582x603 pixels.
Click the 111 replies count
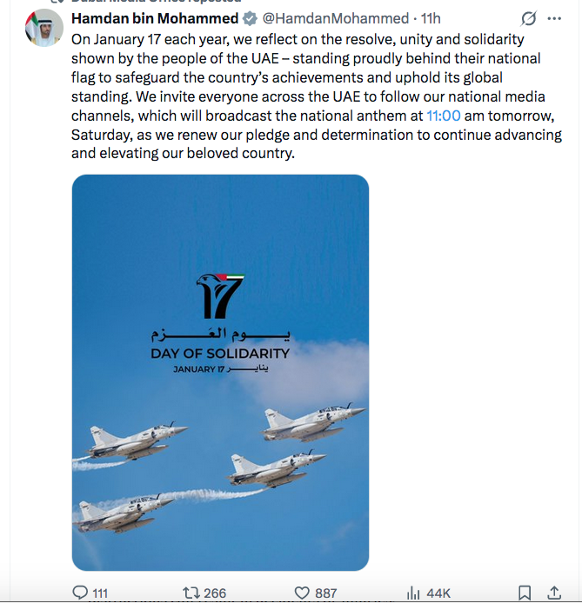click(x=100, y=593)
